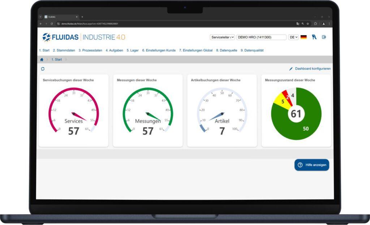Open the 5. Lager menu

(133, 51)
